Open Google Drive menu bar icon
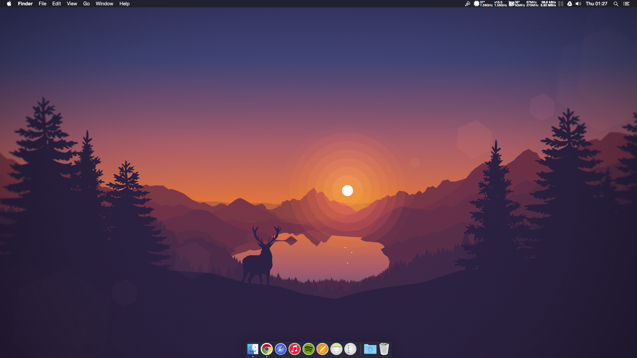The height and width of the screenshot is (358, 637). coord(569,4)
